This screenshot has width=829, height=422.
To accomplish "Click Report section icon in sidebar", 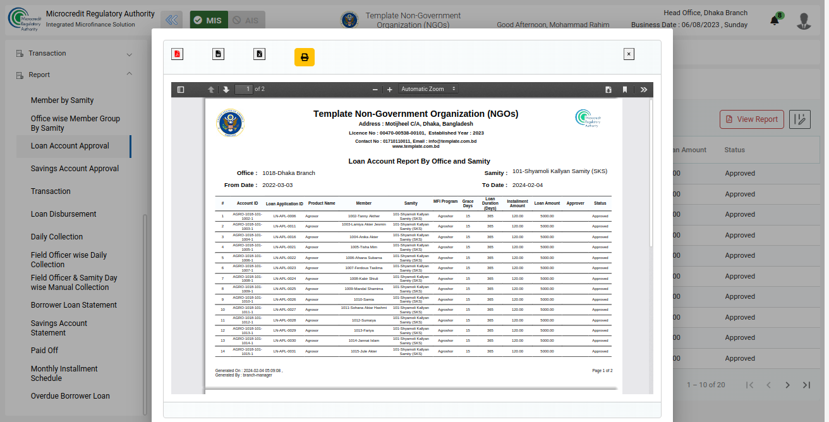I will 20,75.
